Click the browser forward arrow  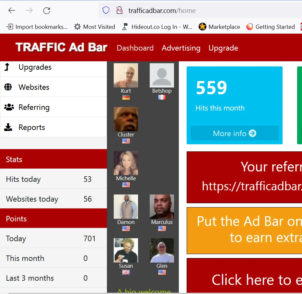pyautogui.click(x=29, y=10)
